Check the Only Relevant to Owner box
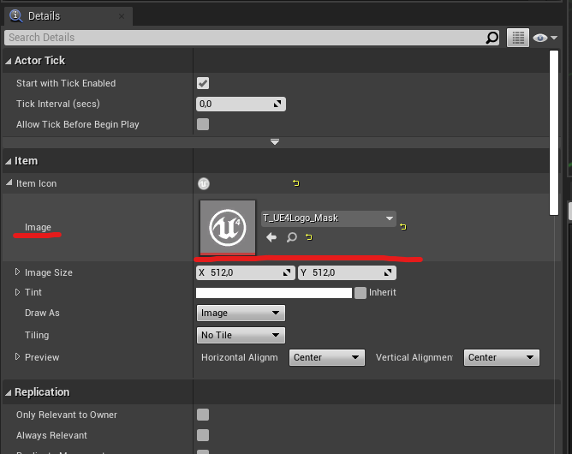 click(x=203, y=415)
